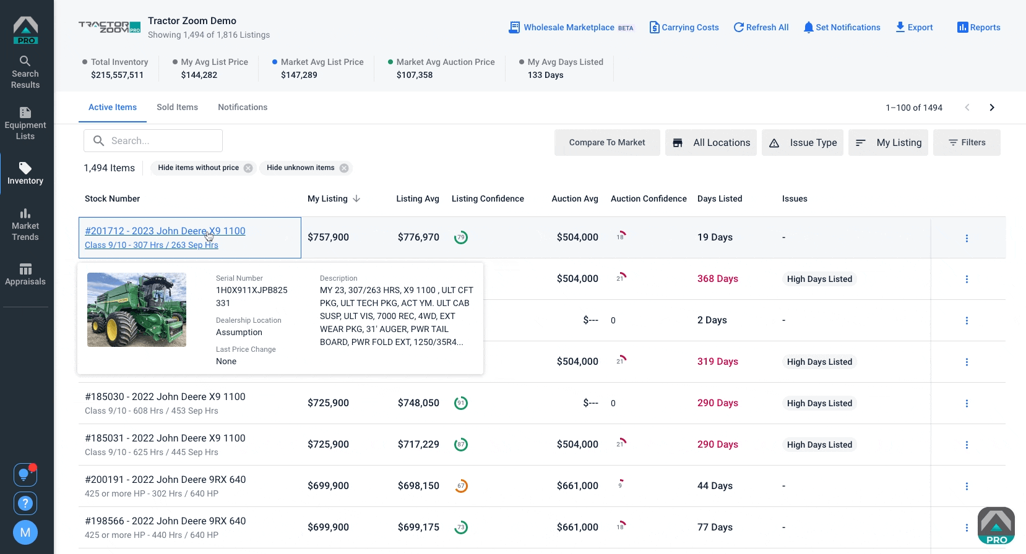Sort by Days Listed column header
1026x554 pixels.
(720, 198)
